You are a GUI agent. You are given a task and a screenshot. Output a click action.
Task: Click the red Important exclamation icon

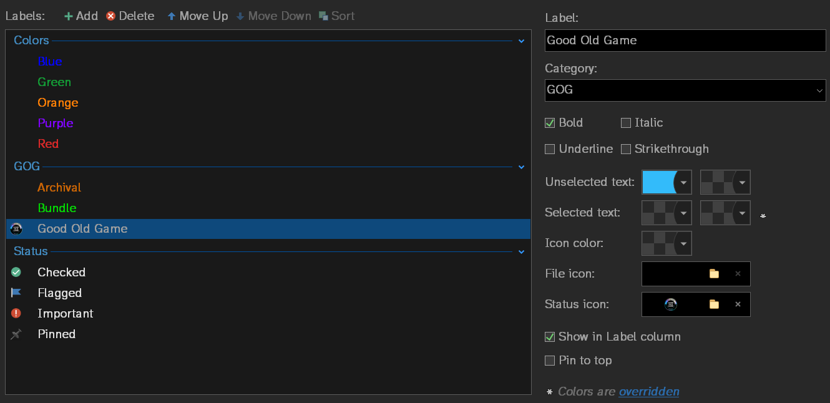(16, 313)
